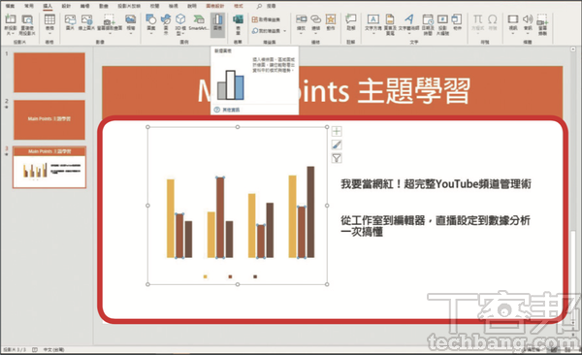The height and width of the screenshot is (355, 582).
Task: Click the WordArt slanted A icon
Action: click(x=409, y=19)
